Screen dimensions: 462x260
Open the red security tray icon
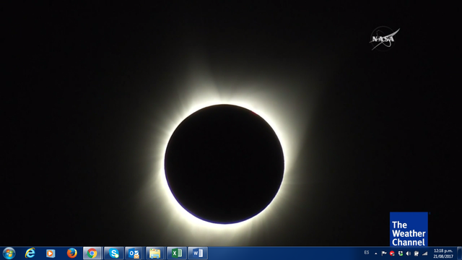tap(392, 253)
